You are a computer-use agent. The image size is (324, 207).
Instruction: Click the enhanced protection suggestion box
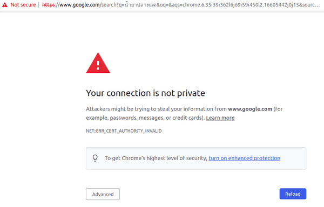tap(196, 158)
